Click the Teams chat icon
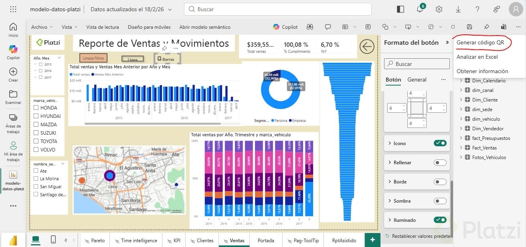Viewport: 526px width, 247px height. pos(504,27)
